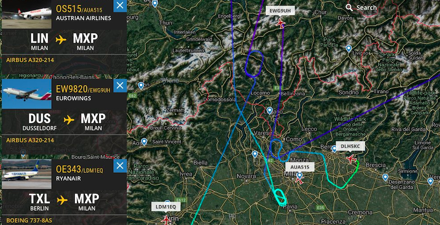Close the OS515 Austrian Airlines flight card

coord(120,5)
